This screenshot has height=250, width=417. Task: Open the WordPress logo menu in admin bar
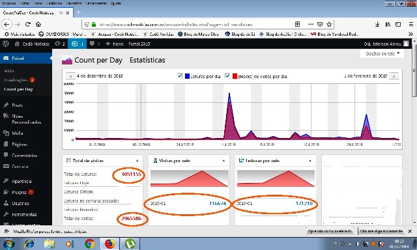point(6,44)
